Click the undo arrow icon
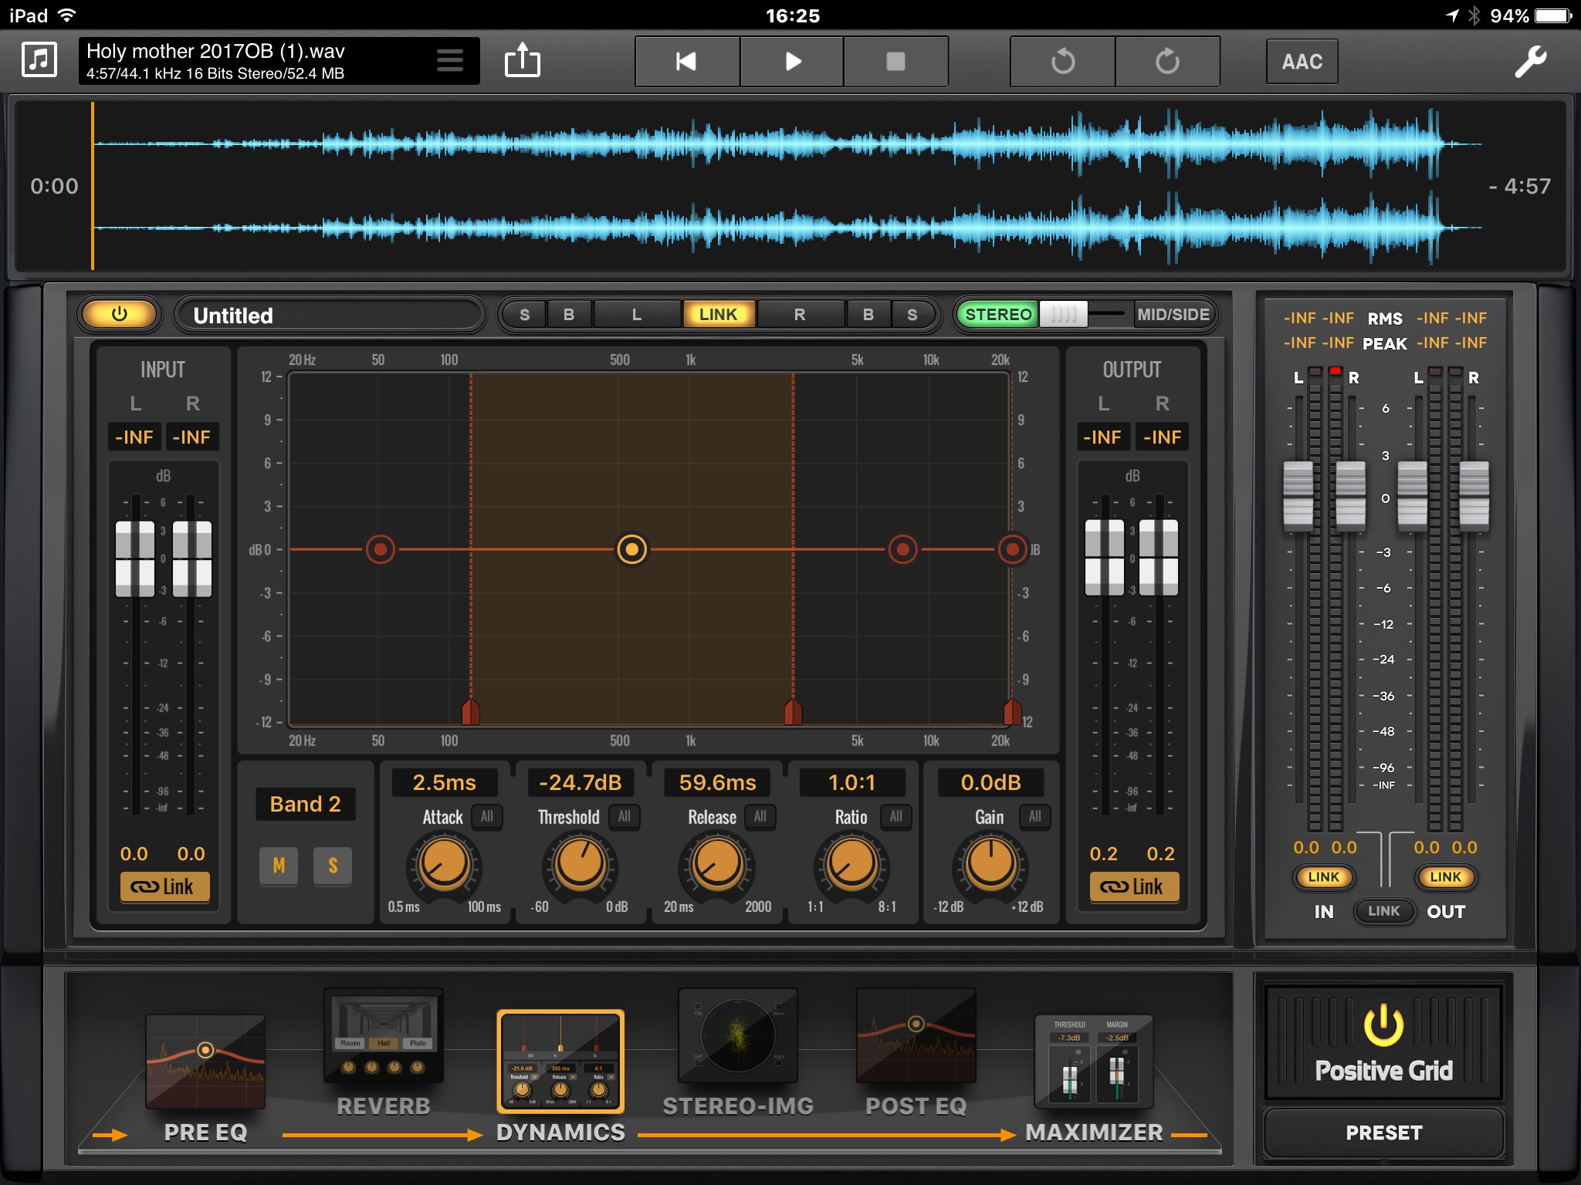 click(1062, 61)
